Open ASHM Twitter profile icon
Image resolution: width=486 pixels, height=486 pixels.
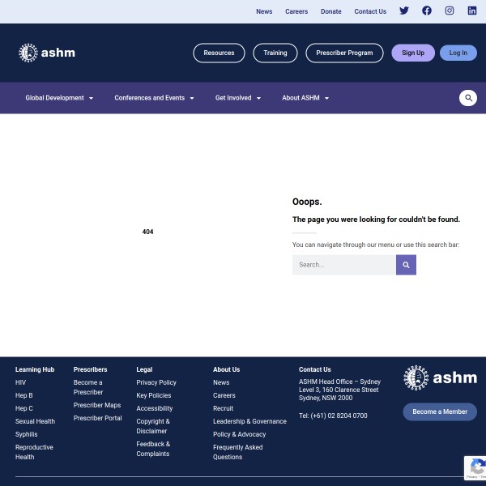click(x=403, y=11)
